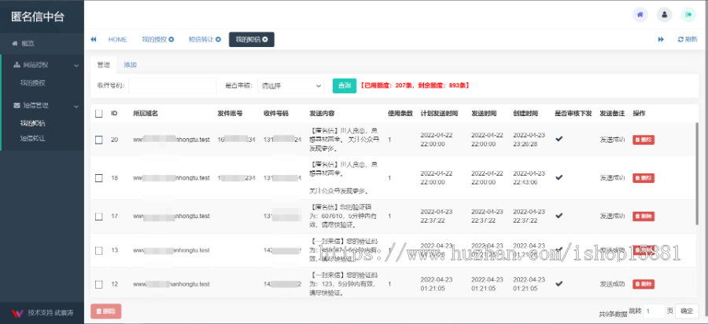The image size is (708, 324).
Task: Click the 概览 overview item in sidebar
Action: (x=27, y=43)
